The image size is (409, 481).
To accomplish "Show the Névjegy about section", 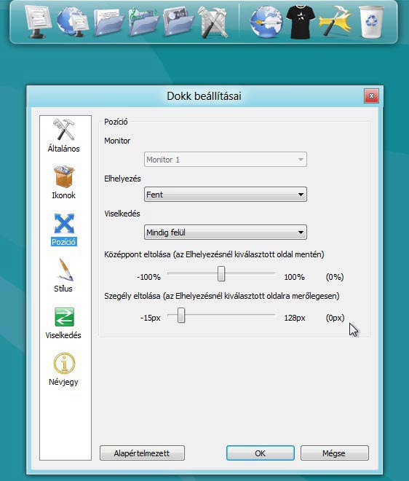I will pos(64,369).
